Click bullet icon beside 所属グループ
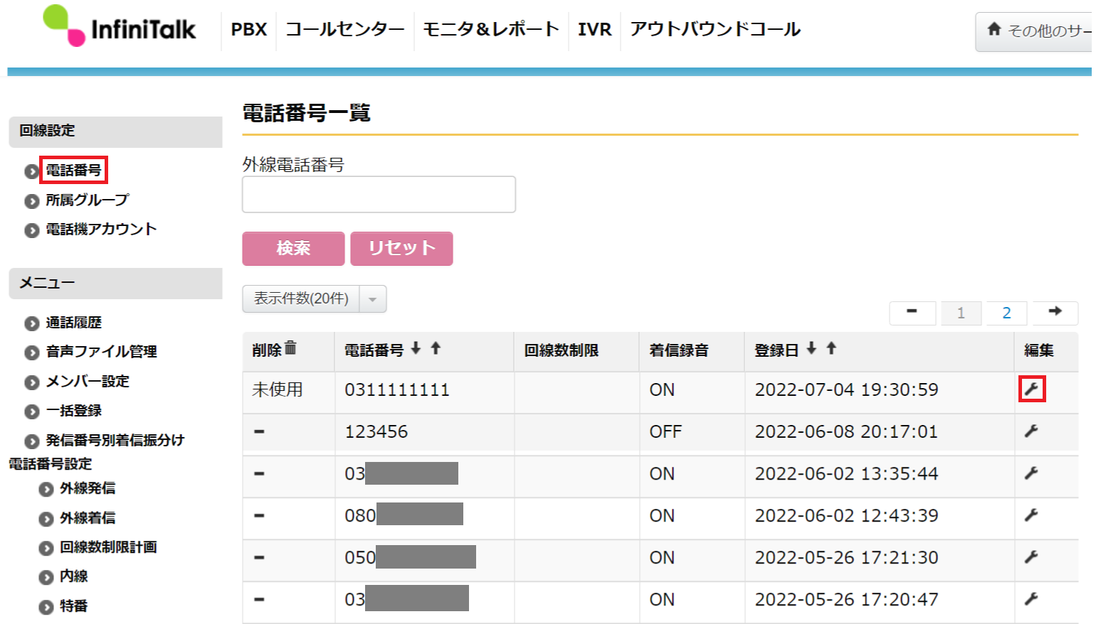 [31, 201]
